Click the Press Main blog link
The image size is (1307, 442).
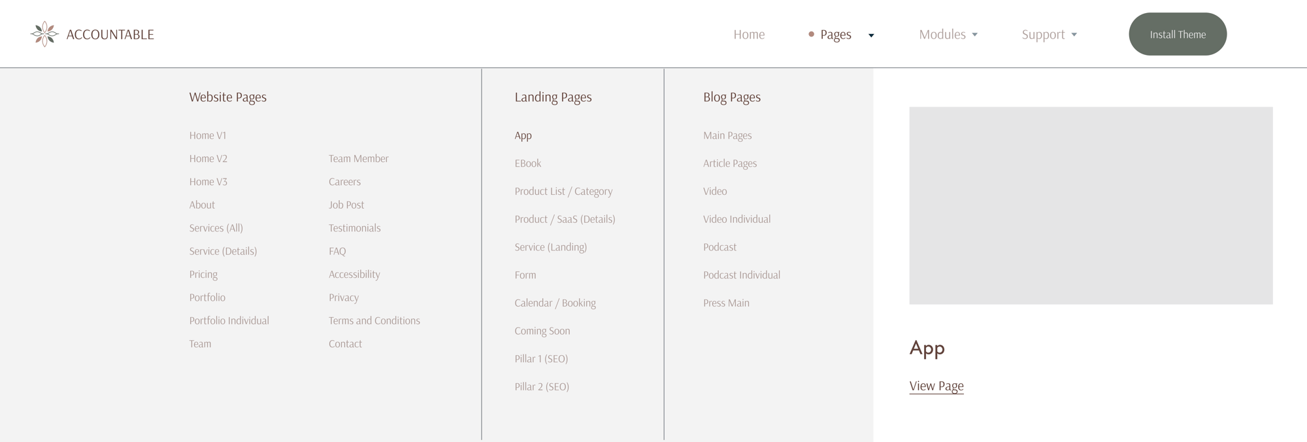tap(726, 303)
